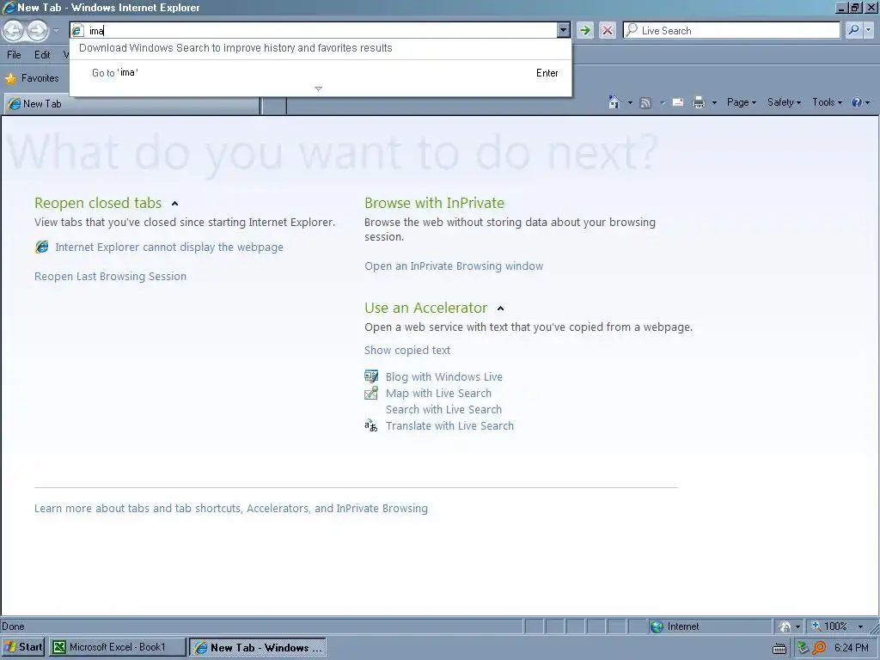Click Translate with Live Search link
This screenshot has height=660, width=880.
click(x=449, y=425)
